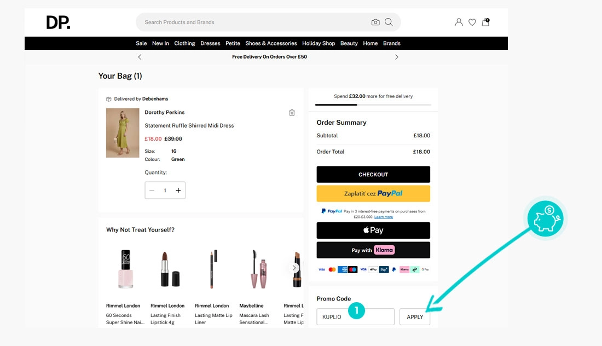The height and width of the screenshot is (346, 602).
Task: Open the wishlist heart icon
Action: 472,22
